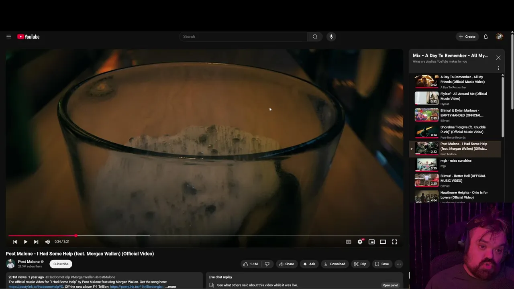Open the f-1trillion album link
The height and width of the screenshot is (289, 514).
pos(137,287)
